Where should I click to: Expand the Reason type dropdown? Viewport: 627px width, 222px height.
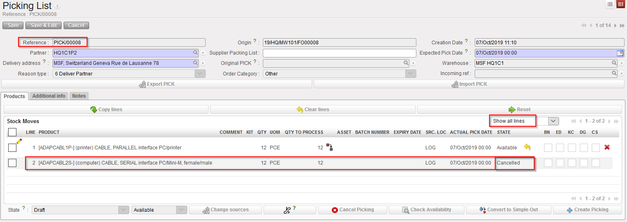coord(200,74)
